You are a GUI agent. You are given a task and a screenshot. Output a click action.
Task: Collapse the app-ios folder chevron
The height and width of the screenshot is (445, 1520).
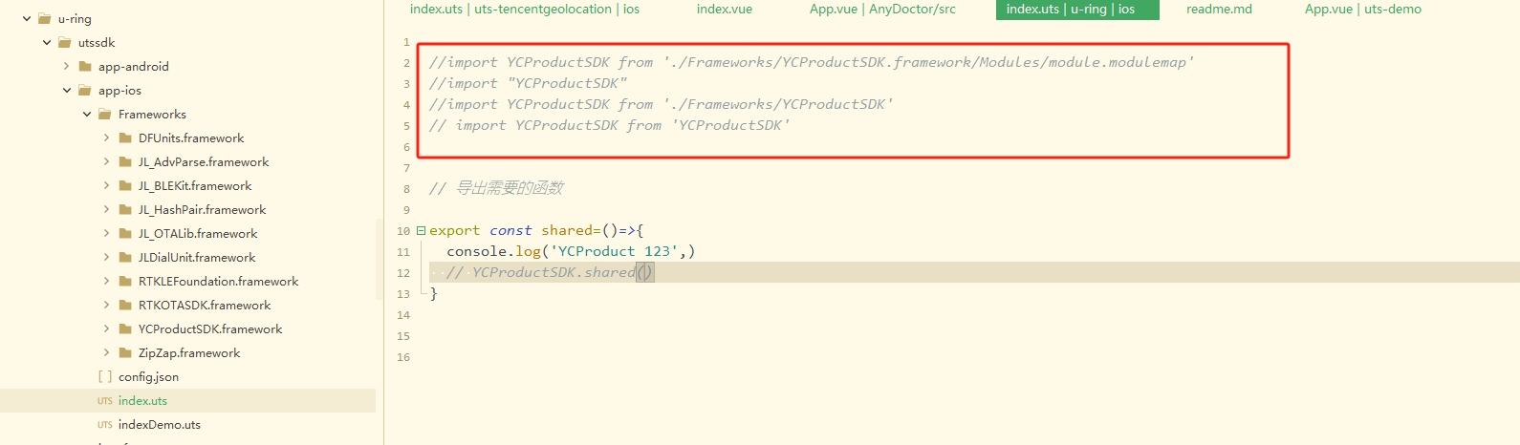(x=67, y=90)
